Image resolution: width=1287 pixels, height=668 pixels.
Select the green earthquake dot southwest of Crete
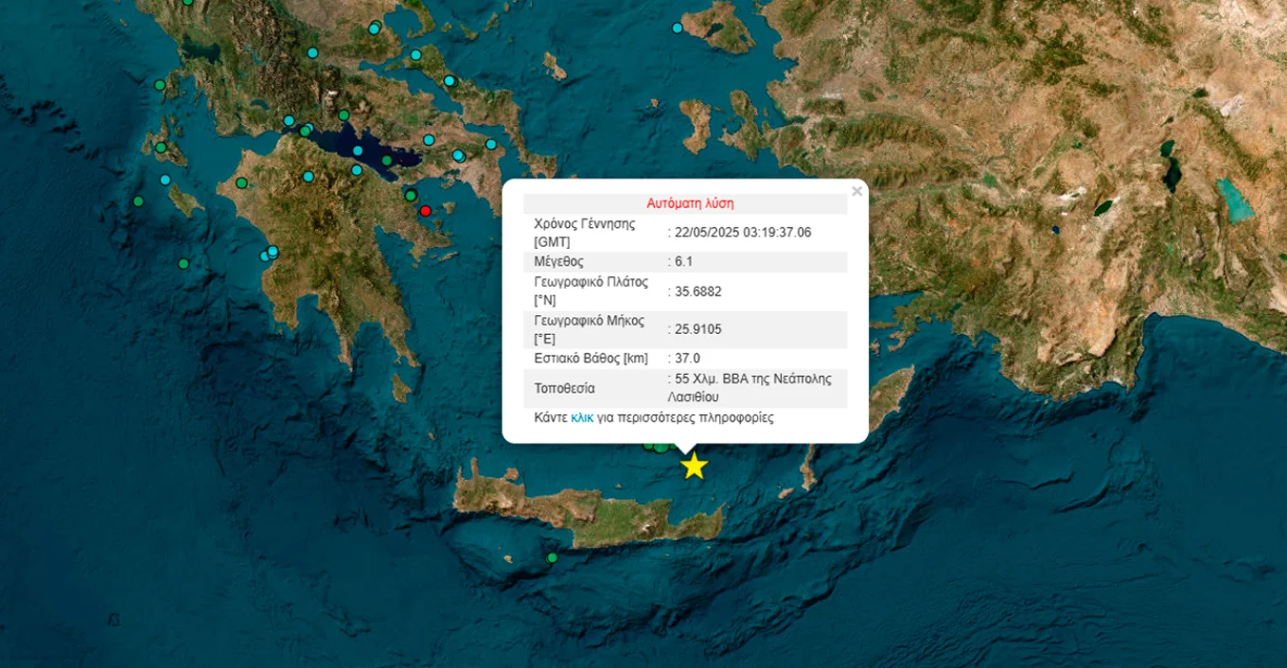click(x=551, y=558)
